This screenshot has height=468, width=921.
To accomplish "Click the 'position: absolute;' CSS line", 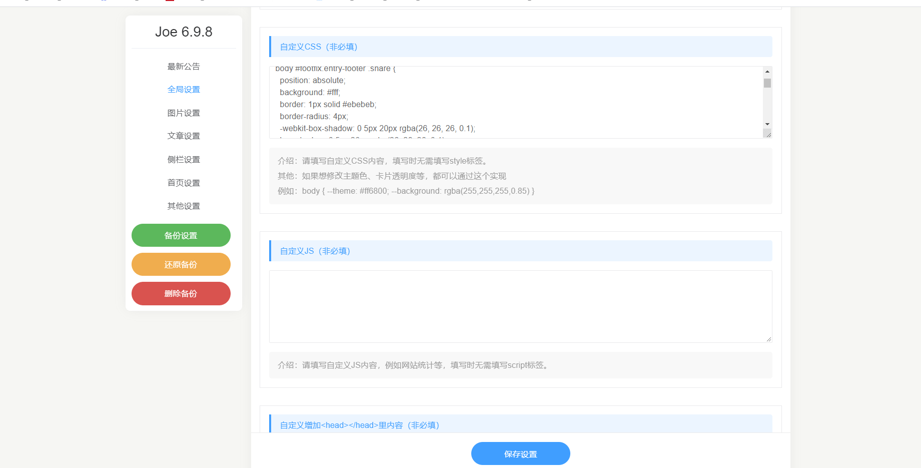I will tap(313, 80).
